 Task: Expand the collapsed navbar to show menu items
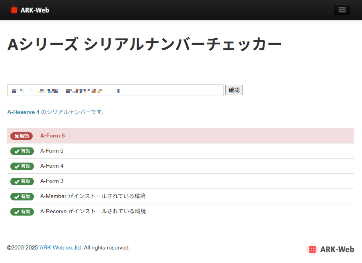tap(342, 10)
